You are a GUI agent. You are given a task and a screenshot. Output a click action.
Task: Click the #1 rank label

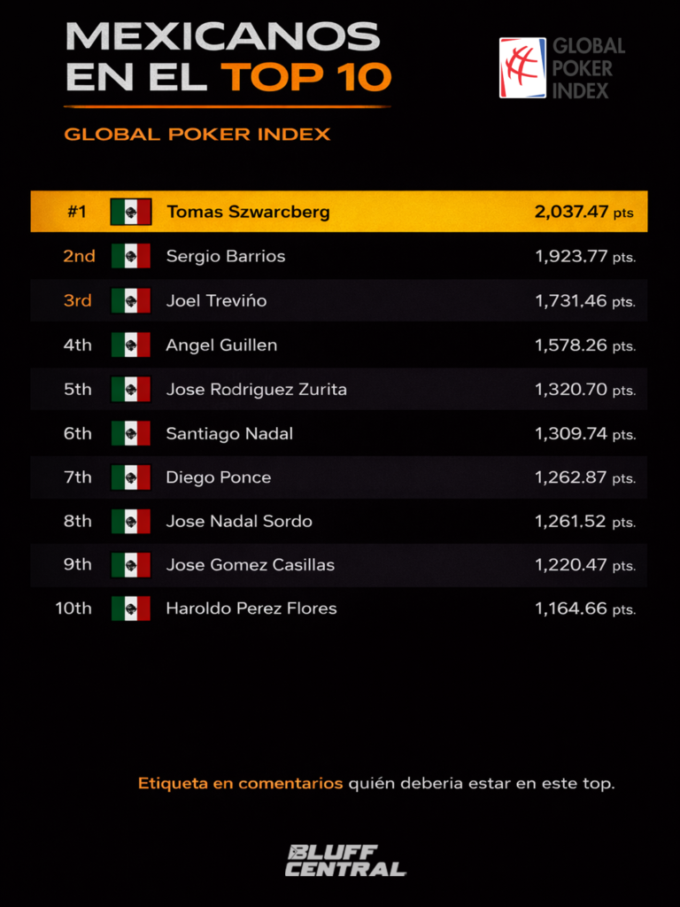[x=77, y=212]
